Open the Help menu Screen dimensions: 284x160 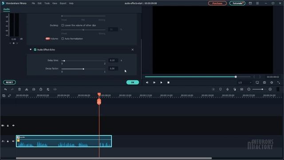[71, 3]
